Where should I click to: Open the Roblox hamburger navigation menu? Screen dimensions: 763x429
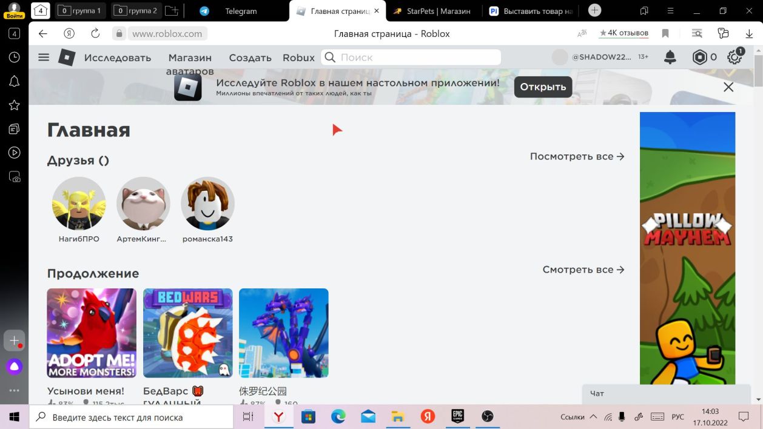(43, 58)
